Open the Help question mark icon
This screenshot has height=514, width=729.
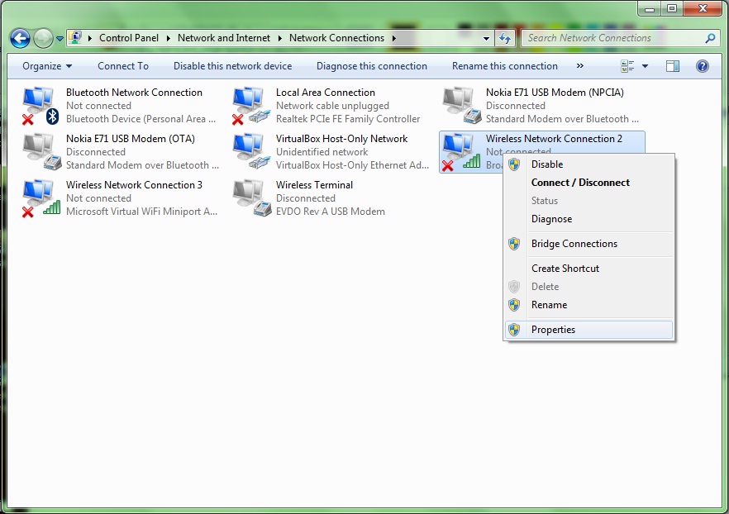[x=702, y=66]
